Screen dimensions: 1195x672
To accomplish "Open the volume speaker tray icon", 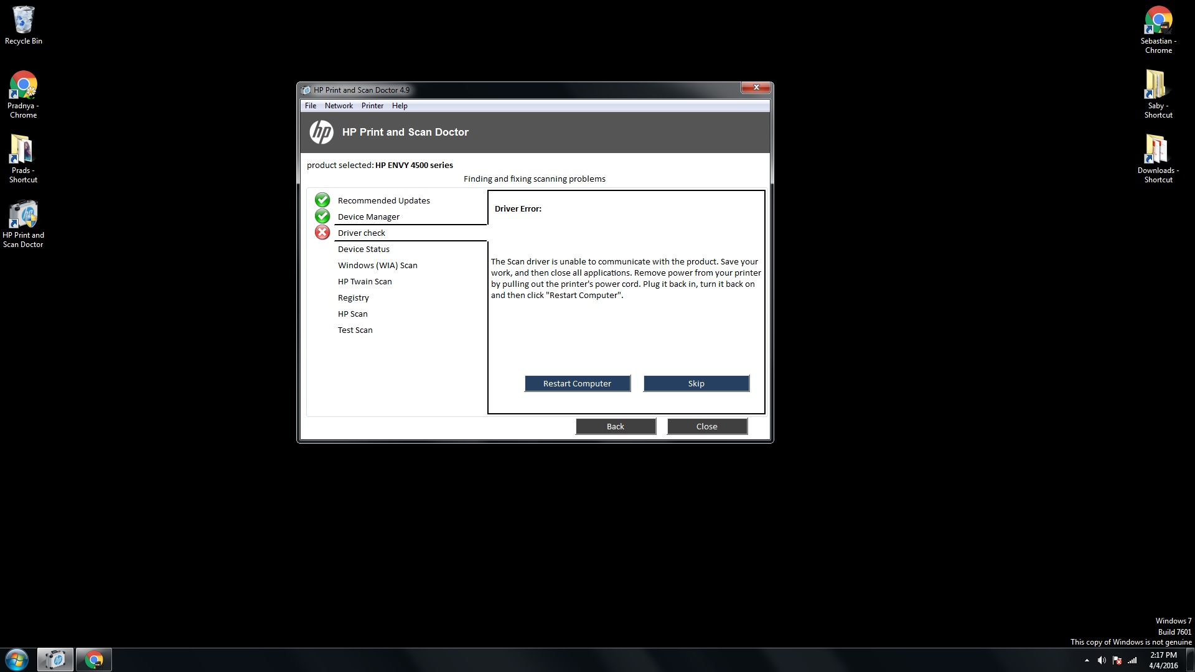I will click(x=1102, y=660).
